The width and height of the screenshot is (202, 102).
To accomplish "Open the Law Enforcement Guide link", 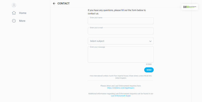I will click(121, 96).
